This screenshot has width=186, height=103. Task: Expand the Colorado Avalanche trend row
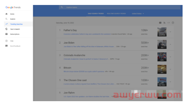click(x=170, y=57)
